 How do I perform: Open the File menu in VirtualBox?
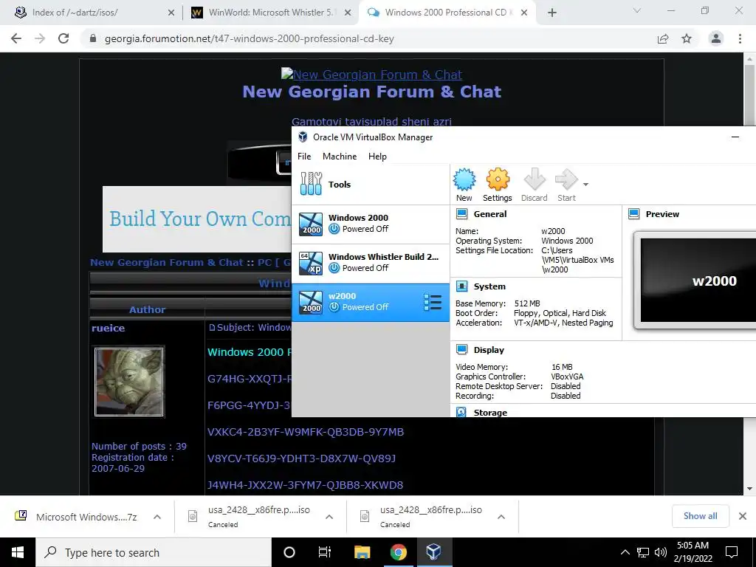(x=304, y=157)
